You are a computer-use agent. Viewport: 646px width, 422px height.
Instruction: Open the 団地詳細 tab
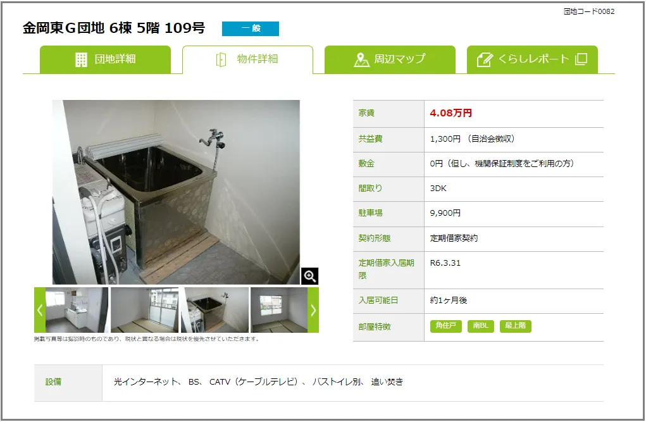pos(105,59)
